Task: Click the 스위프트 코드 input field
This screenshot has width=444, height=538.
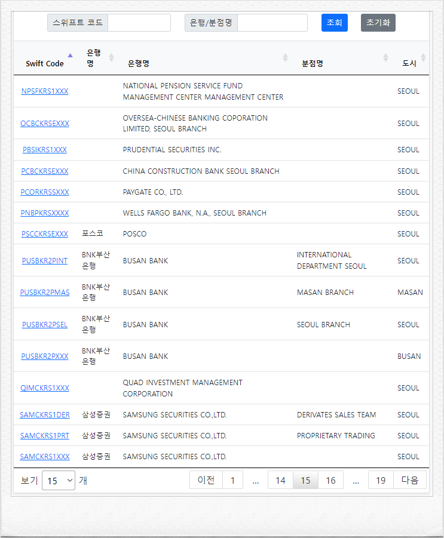Action: point(139,23)
